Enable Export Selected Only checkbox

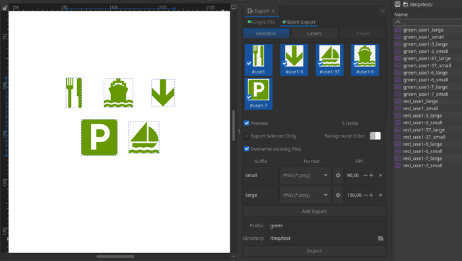[247, 136]
